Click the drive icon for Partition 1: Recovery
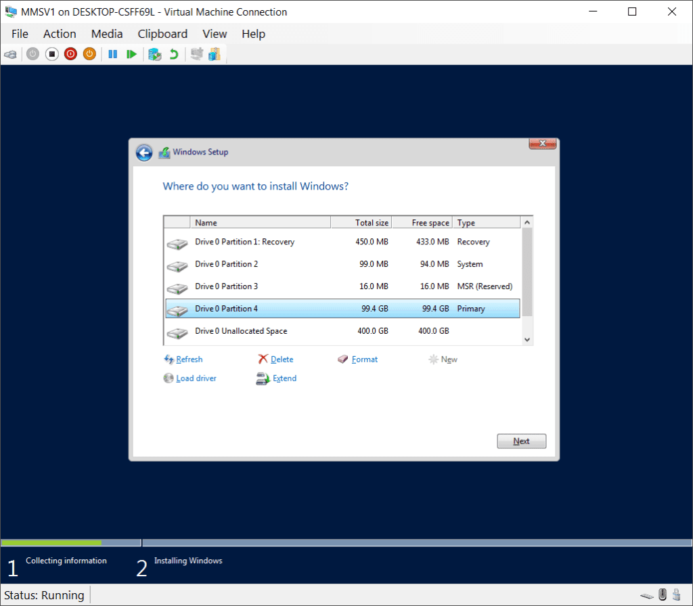This screenshot has width=693, height=606. pos(177,244)
